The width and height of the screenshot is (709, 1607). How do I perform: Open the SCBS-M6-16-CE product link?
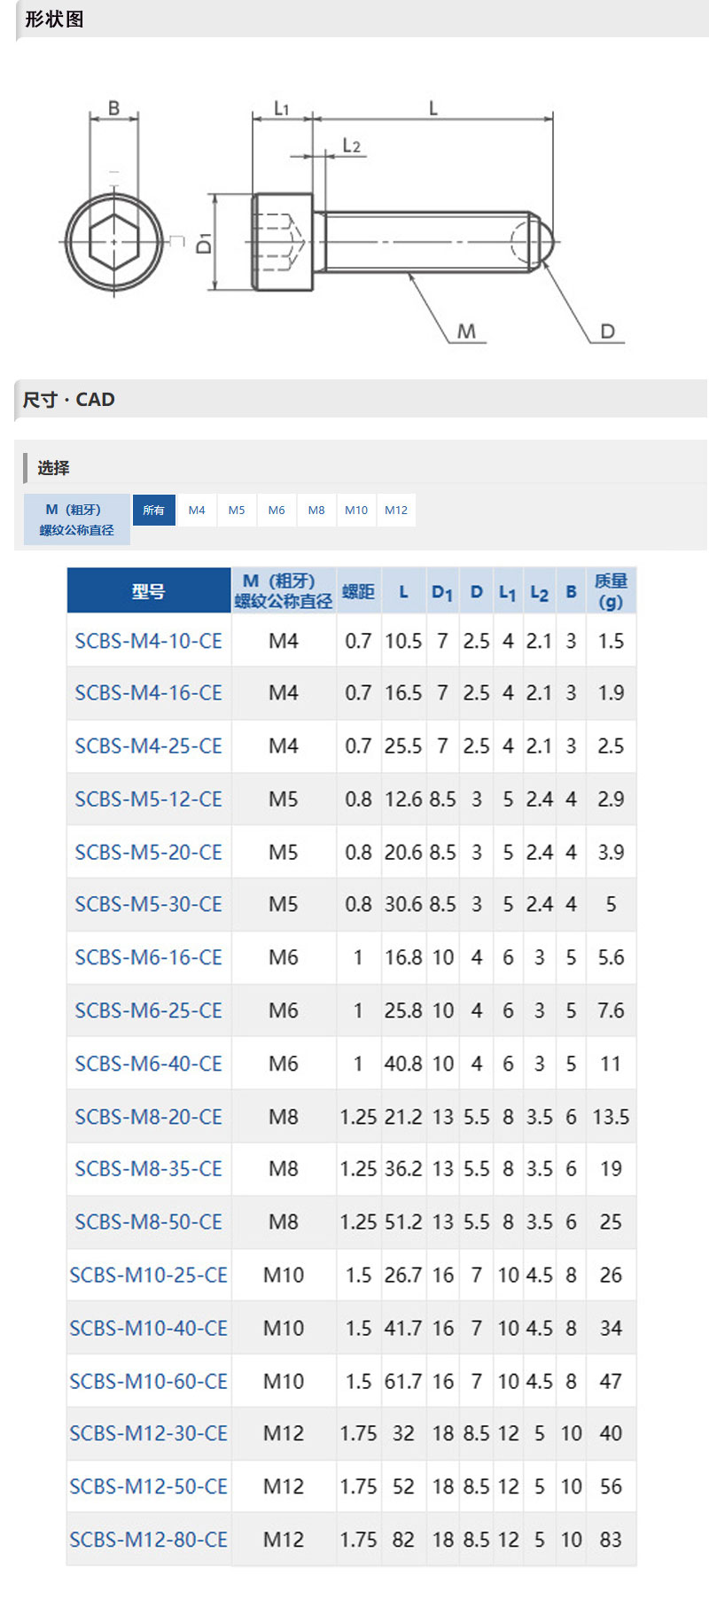(x=149, y=958)
